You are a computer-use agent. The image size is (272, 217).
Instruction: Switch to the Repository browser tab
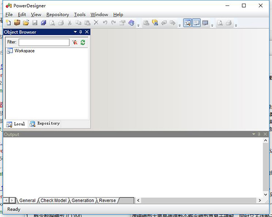coord(45,124)
